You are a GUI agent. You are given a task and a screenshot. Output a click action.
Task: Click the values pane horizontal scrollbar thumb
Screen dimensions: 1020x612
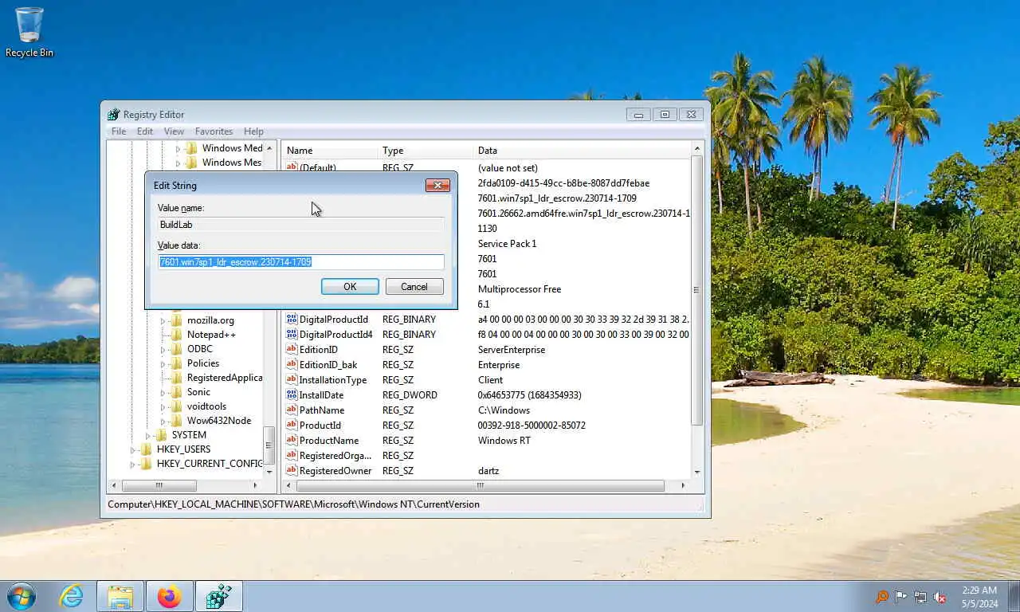[x=481, y=485]
